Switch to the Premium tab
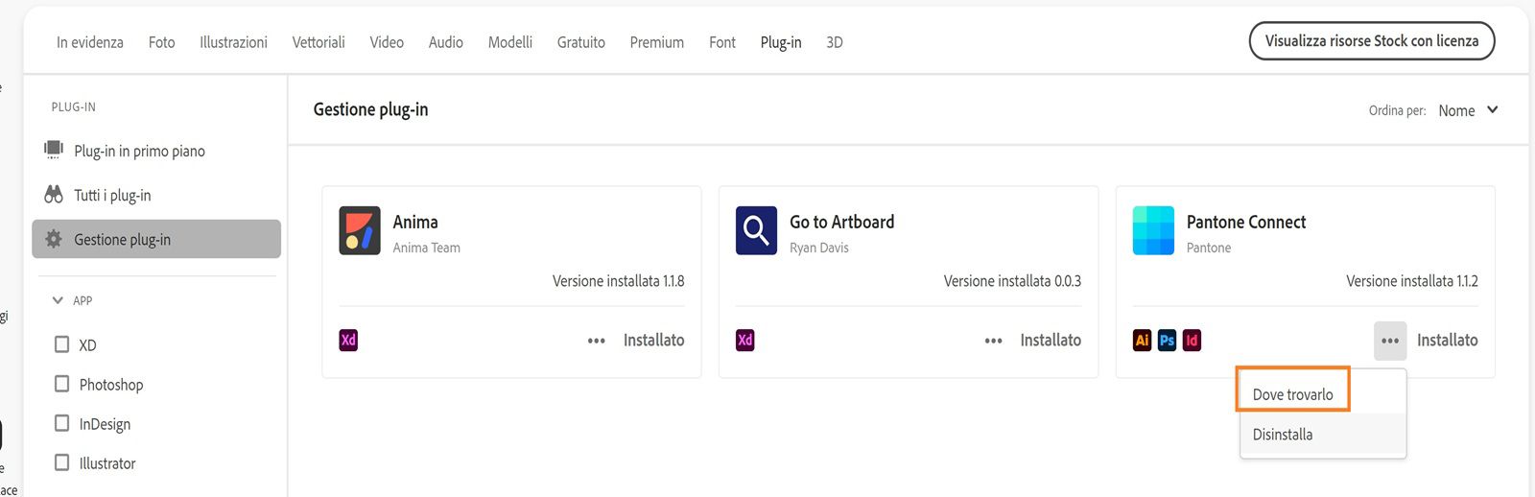Screen dimensions: 1535x497 pos(657,42)
